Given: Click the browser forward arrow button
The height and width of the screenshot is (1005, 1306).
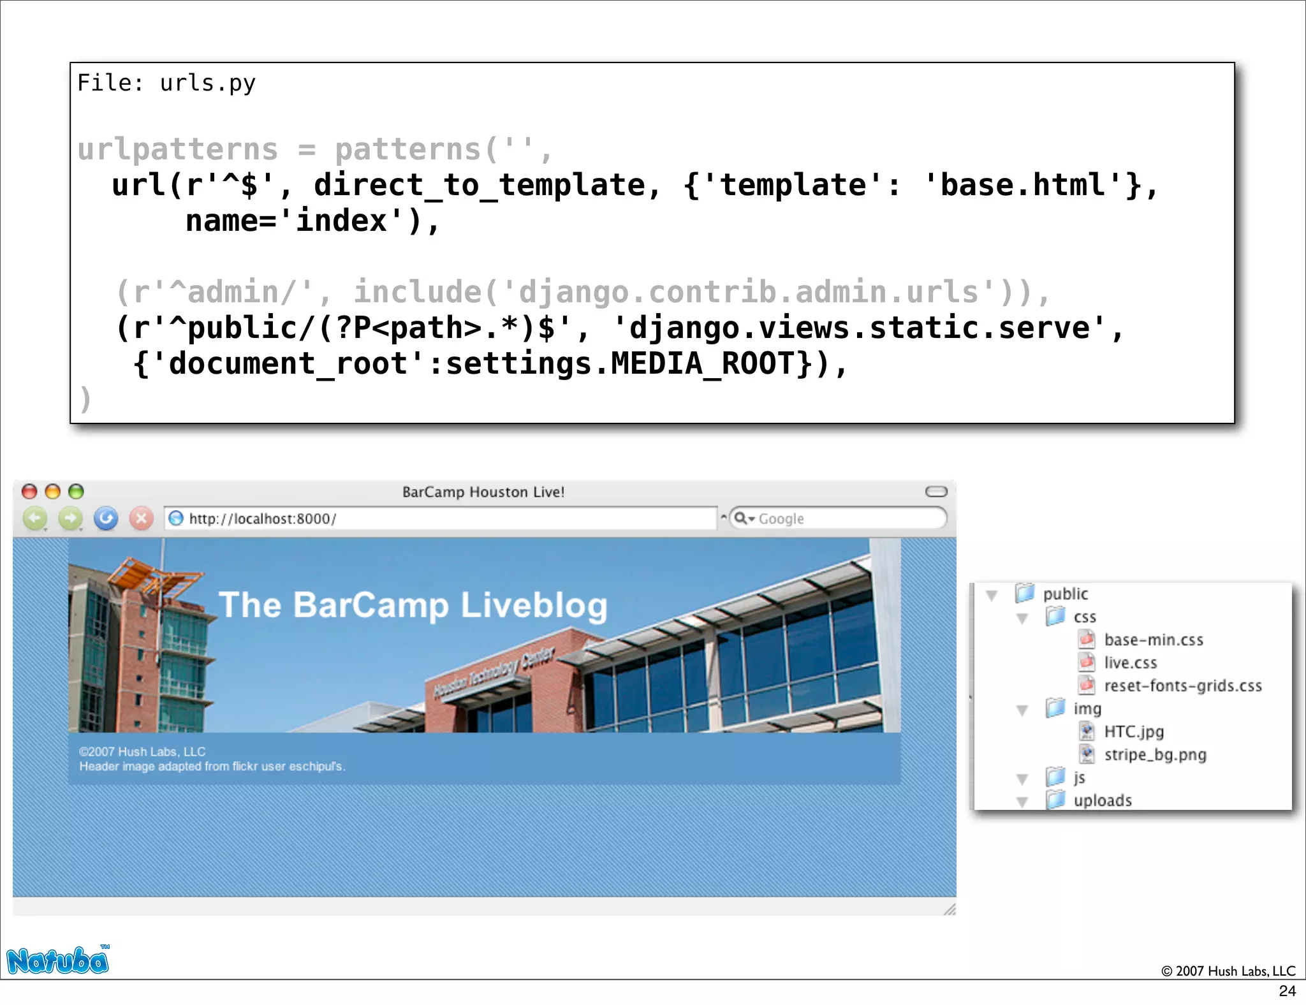Looking at the screenshot, I should click(70, 518).
